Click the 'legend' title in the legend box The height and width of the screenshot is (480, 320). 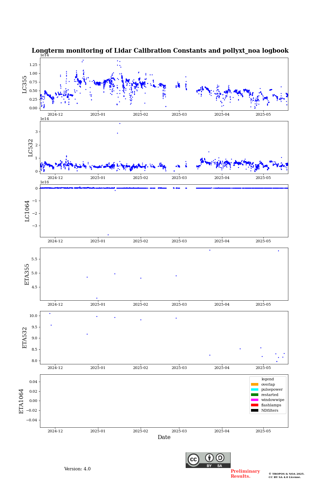268,379
